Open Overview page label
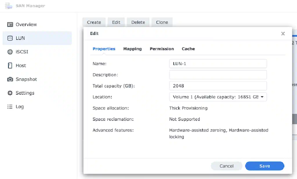This screenshot has height=179, width=297. point(26,24)
